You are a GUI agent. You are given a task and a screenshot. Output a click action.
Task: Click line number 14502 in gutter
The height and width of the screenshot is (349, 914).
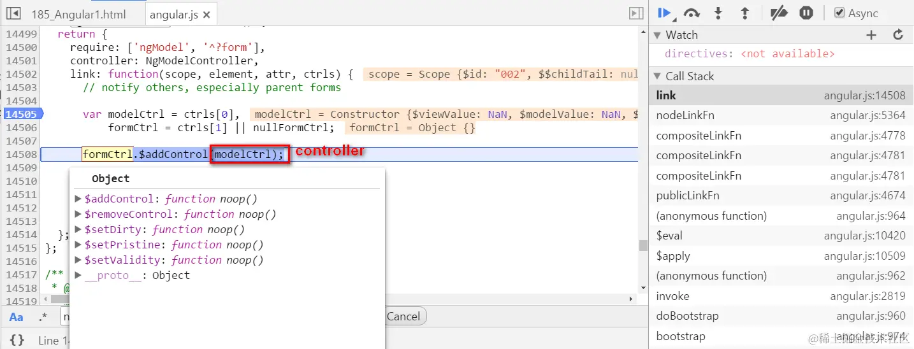point(21,75)
